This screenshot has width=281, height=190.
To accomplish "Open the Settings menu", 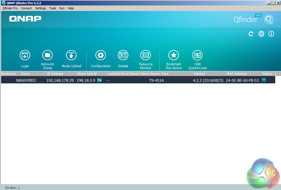I will 41,8.
